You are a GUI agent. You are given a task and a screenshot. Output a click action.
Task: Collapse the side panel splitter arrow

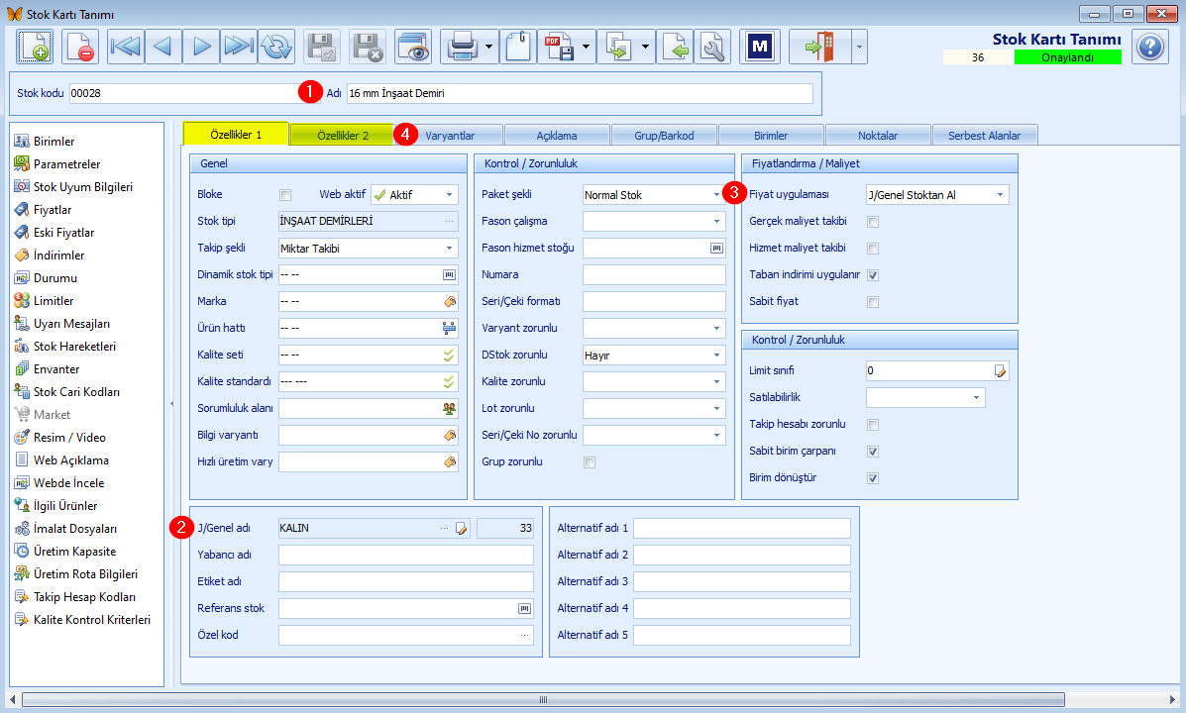click(x=171, y=404)
